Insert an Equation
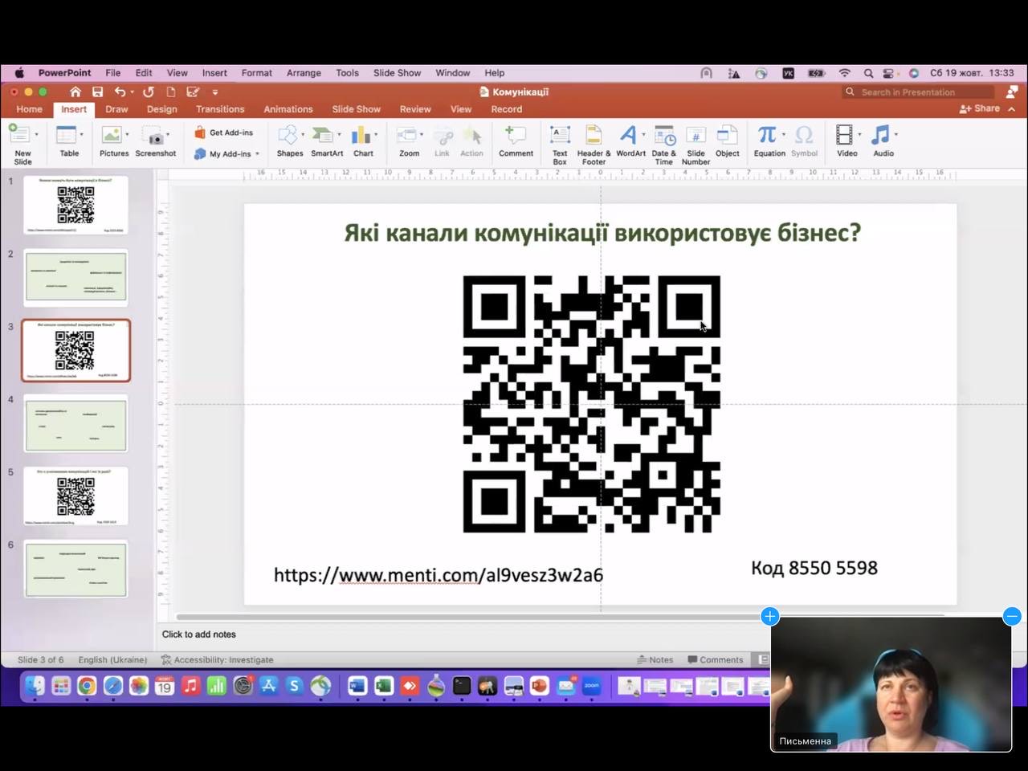The image size is (1028, 771). pyautogui.click(x=769, y=141)
